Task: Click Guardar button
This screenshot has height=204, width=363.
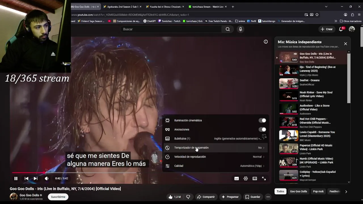Action: click(253, 197)
